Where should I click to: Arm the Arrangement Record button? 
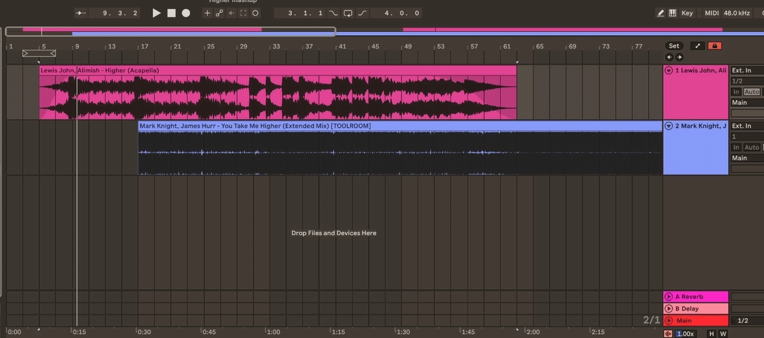186,13
